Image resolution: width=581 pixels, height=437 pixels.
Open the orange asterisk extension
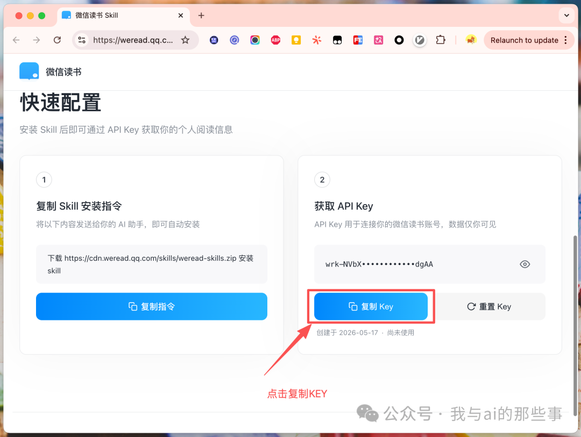(x=316, y=40)
